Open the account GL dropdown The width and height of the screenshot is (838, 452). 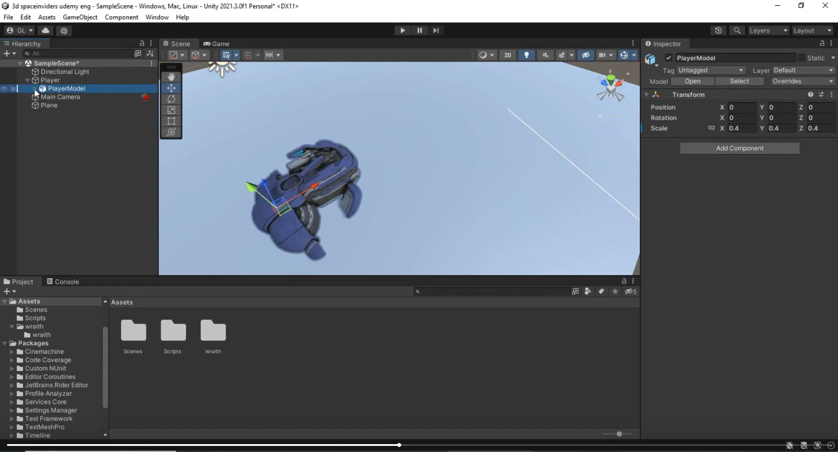tap(20, 31)
